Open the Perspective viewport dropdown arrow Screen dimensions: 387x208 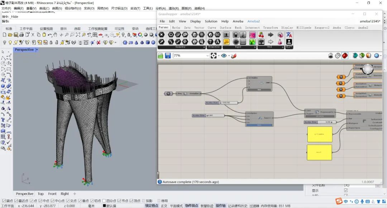37,50
